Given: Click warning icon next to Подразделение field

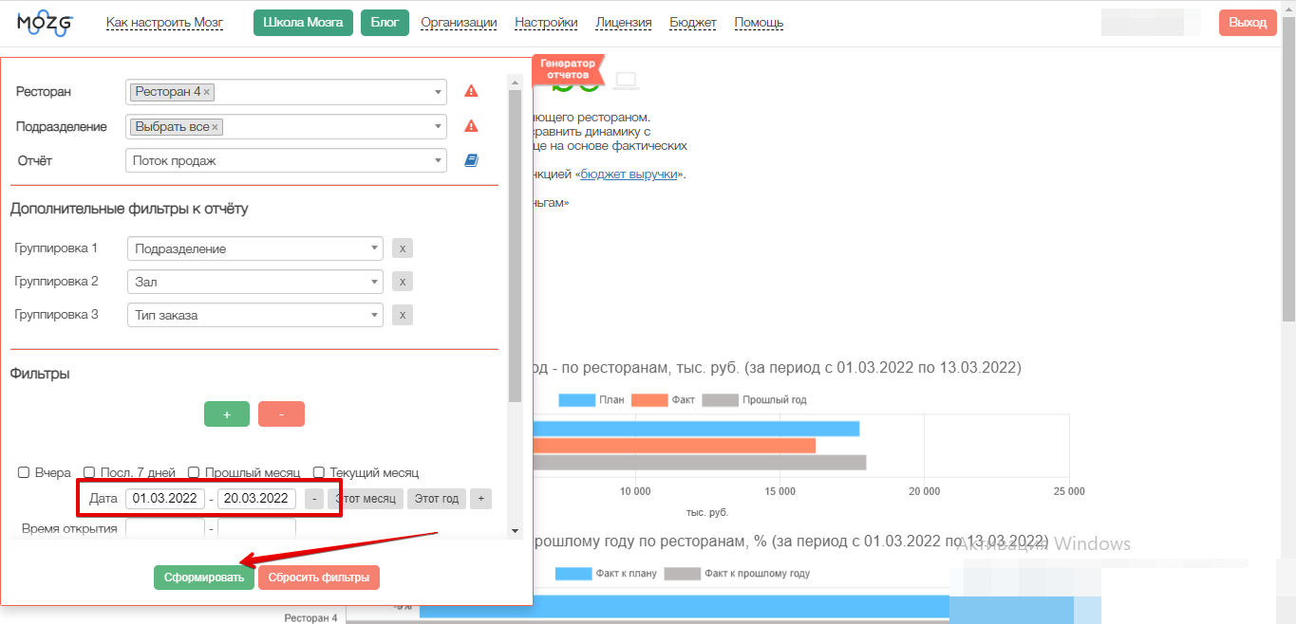Looking at the screenshot, I should coord(471,126).
